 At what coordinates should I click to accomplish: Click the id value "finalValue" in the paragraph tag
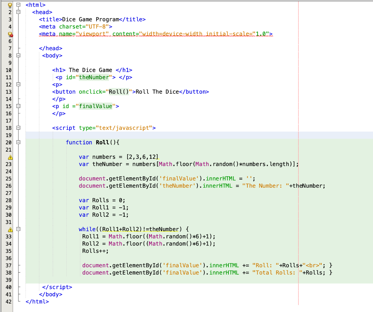point(96,107)
